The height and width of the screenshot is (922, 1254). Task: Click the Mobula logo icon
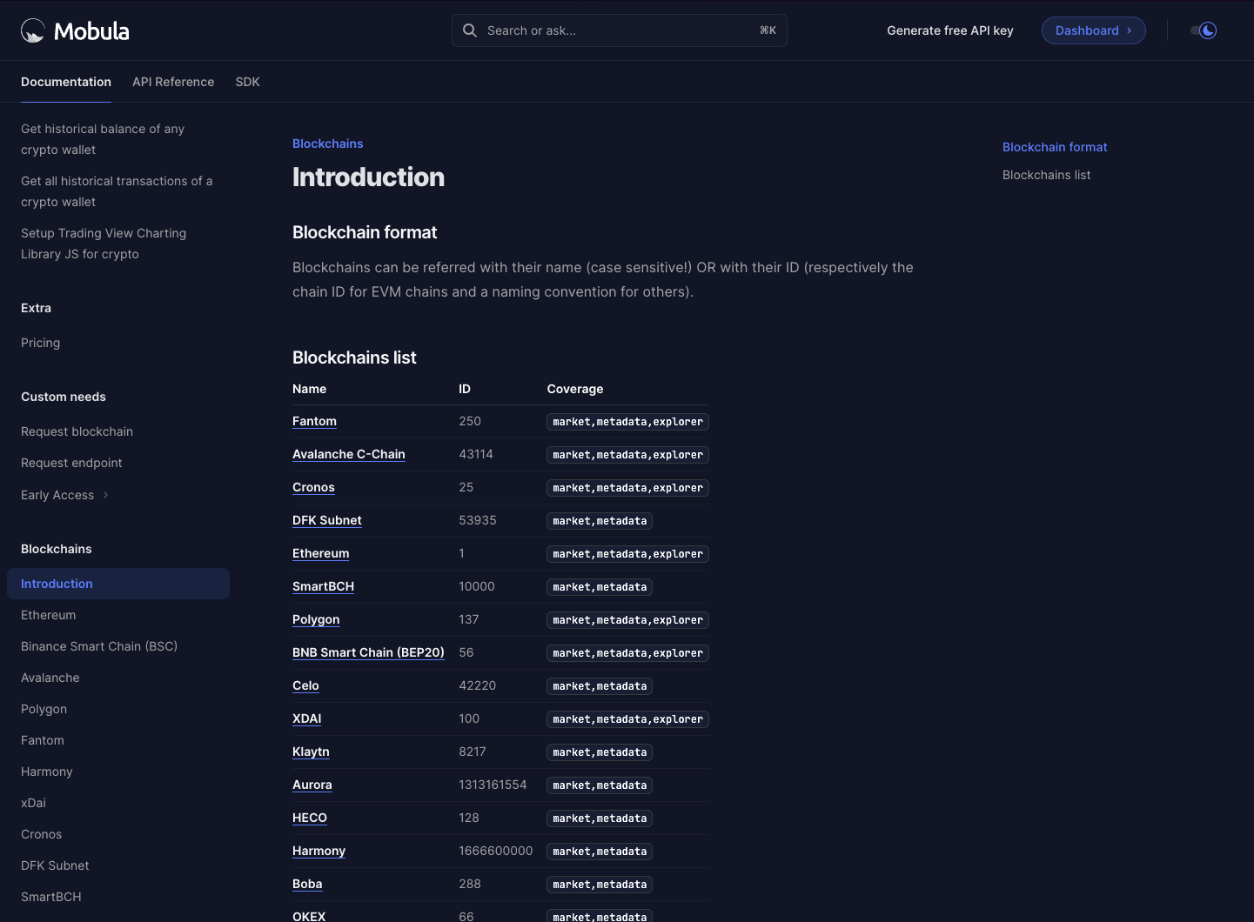tap(33, 30)
